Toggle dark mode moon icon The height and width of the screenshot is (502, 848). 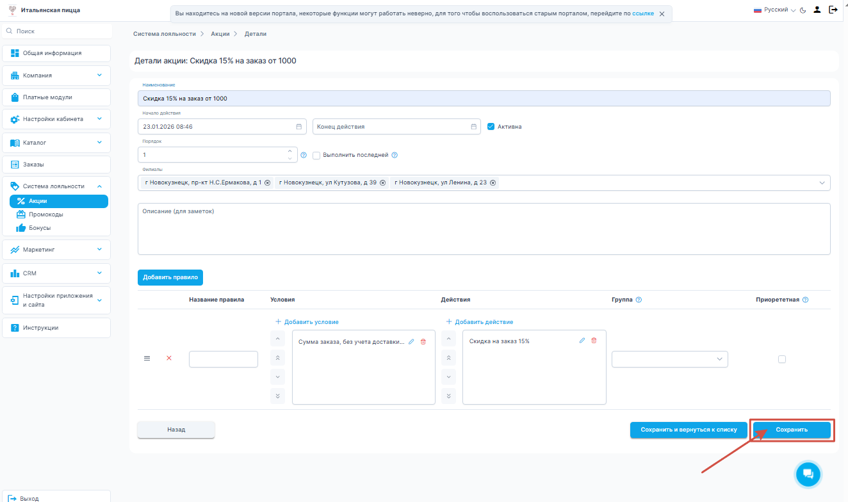(803, 10)
